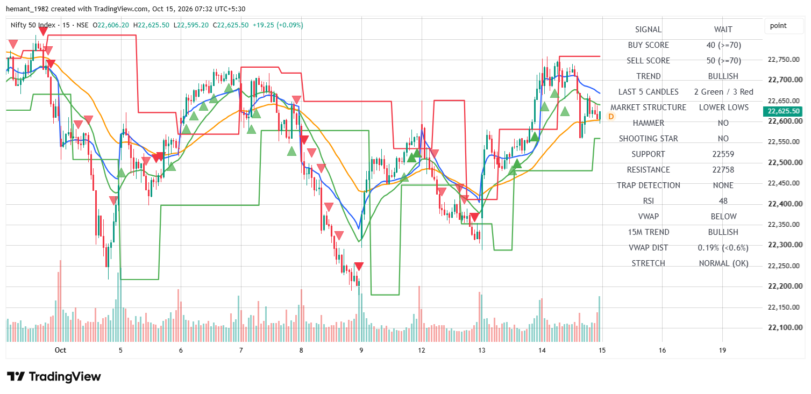Click the "point" label above the price scale

click(x=778, y=25)
